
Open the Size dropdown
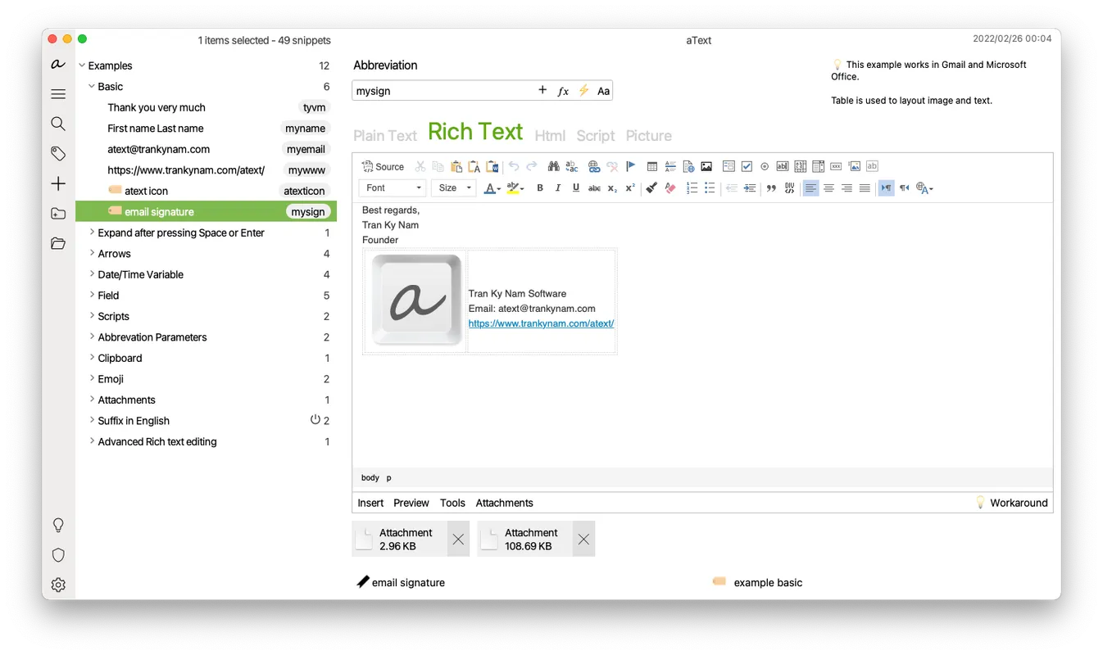click(453, 187)
